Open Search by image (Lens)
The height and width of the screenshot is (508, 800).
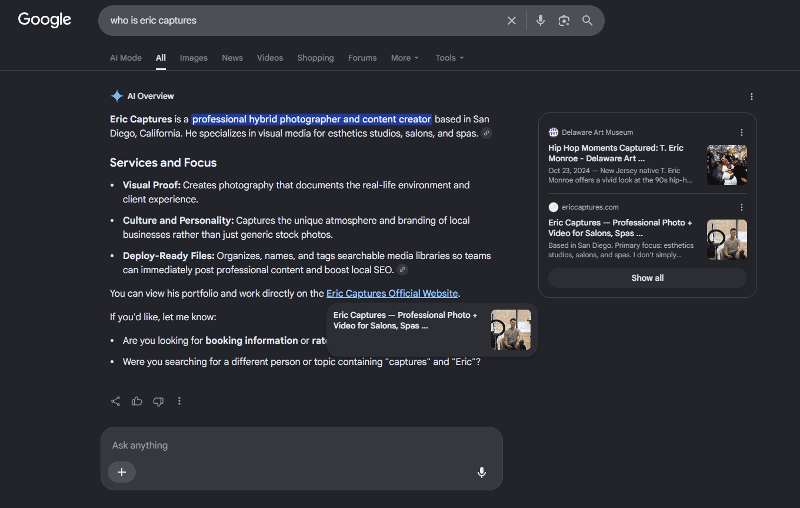tap(564, 21)
